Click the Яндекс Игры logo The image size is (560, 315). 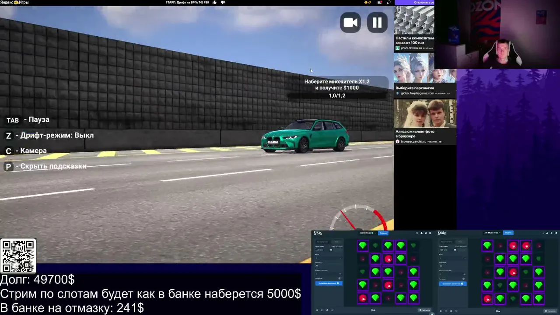14,2
